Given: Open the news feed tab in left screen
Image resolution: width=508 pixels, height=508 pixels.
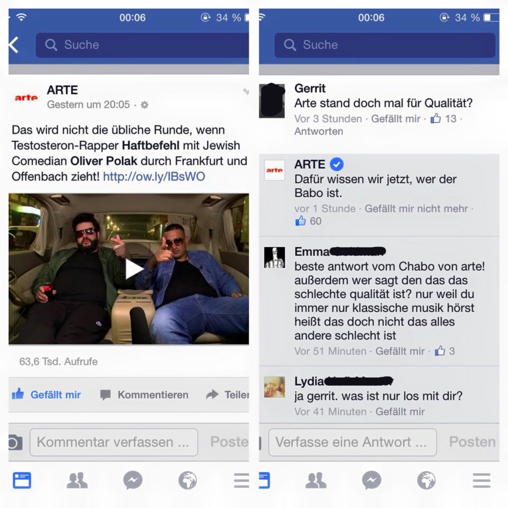Looking at the screenshot, I should [x=22, y=480].
